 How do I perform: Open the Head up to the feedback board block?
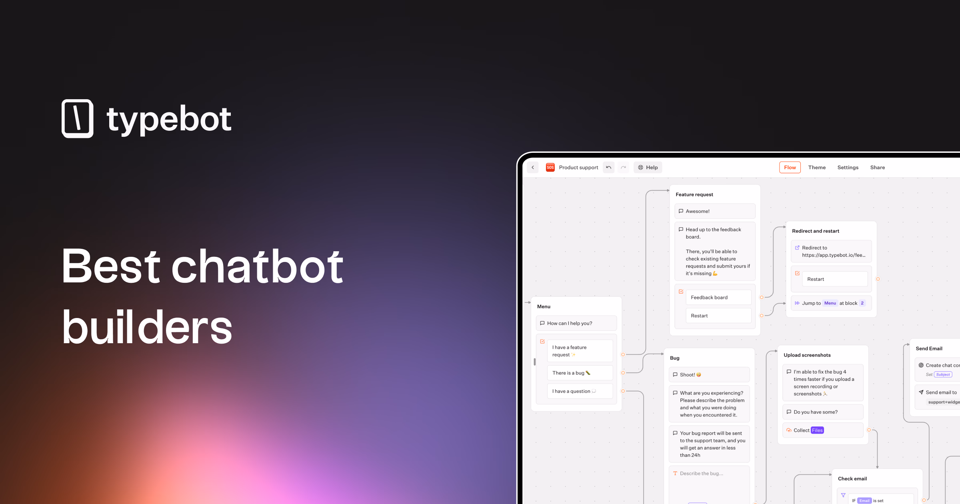[715, 251]
